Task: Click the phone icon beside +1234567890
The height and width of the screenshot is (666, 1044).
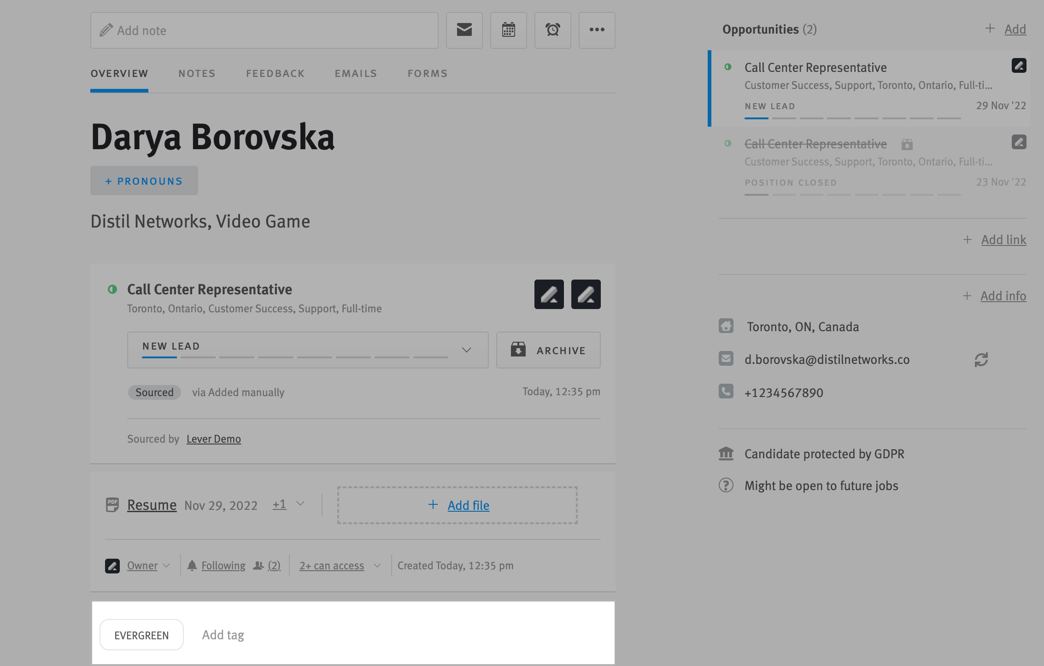Action: click(726, 391)
